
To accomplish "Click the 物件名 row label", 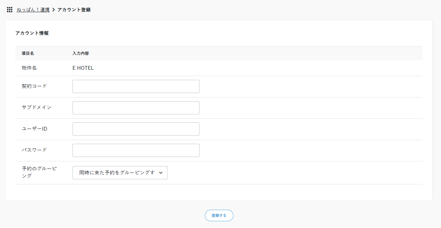I will click(x=29, y=68).
